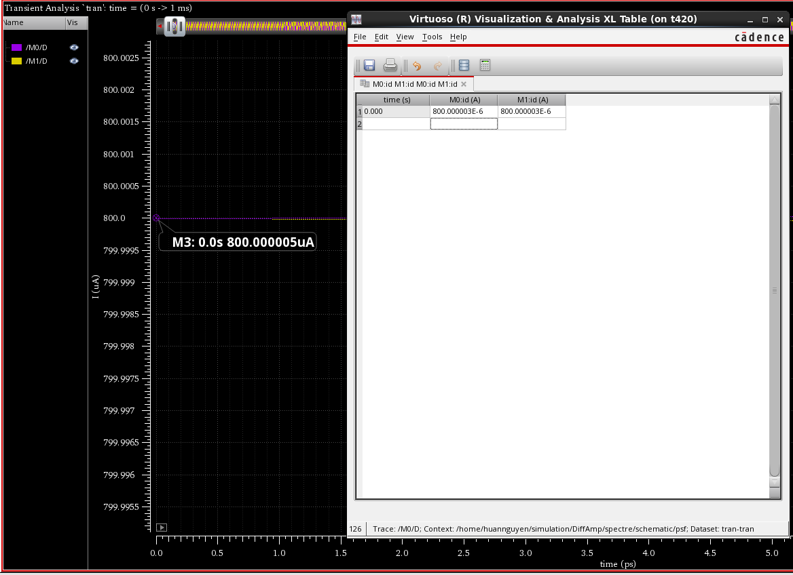Select row 2 header in table

pyautogui.click(x=360, y=124)
